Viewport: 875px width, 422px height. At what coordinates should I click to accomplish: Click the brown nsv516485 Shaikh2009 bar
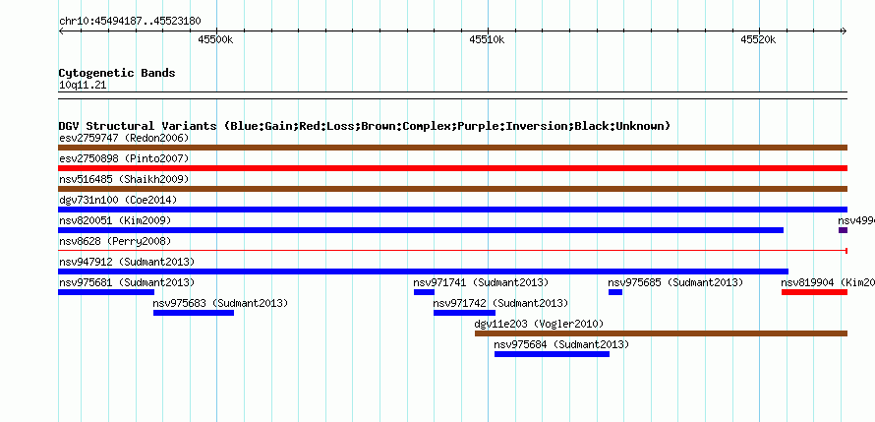(452, 189)
